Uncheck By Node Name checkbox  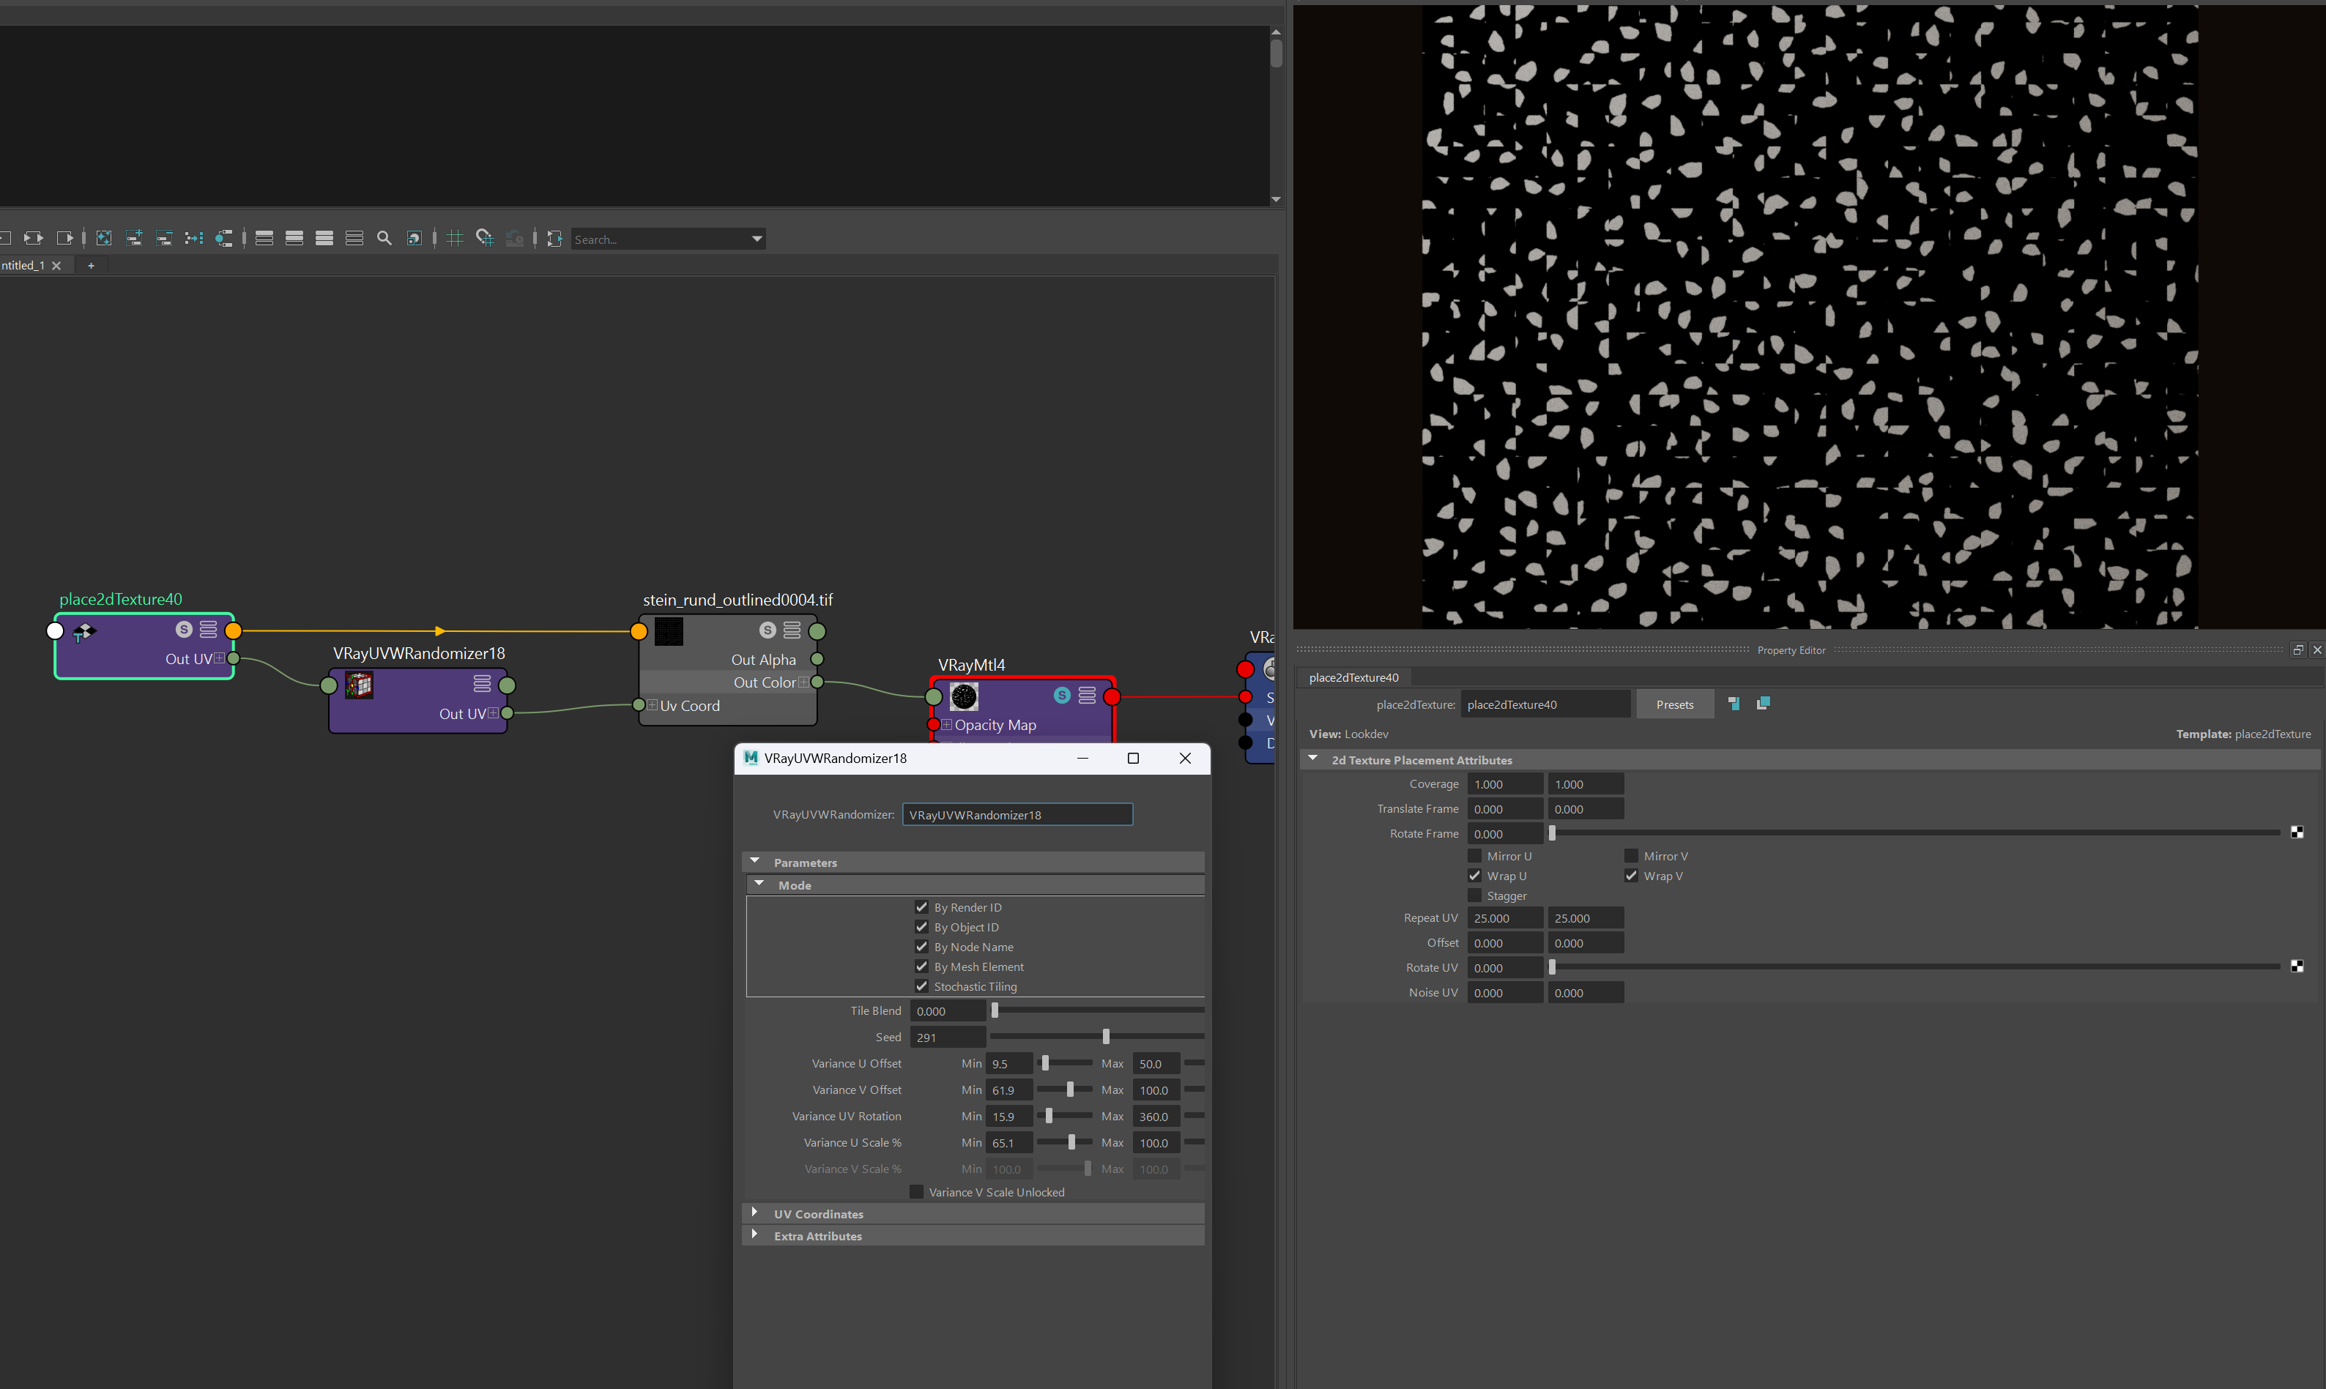922,946
